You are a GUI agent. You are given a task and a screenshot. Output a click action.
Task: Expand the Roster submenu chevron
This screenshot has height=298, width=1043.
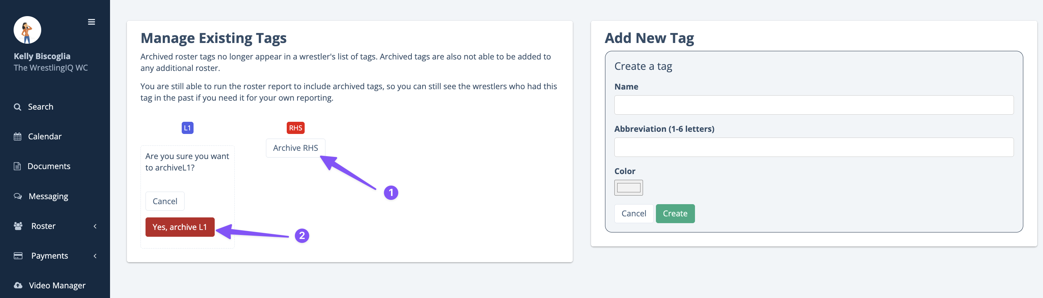[95, 226]
